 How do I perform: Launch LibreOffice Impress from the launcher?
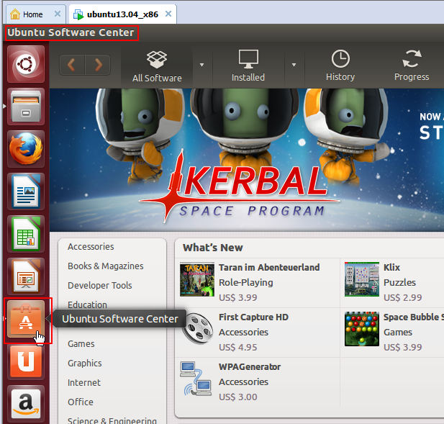26,276
